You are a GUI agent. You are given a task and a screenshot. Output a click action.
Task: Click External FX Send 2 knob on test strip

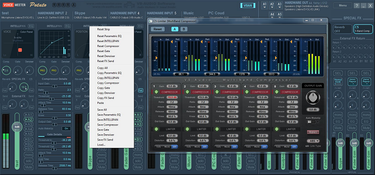[24, 104]
